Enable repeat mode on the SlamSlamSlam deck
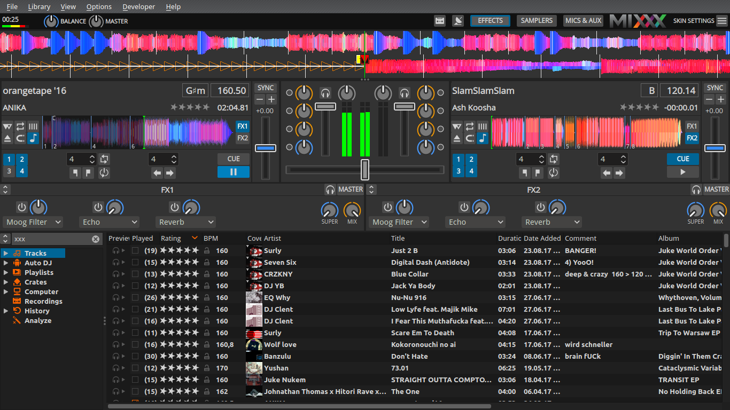The width and height of the screenshot is (730, 410). click(x=470, y=127)
